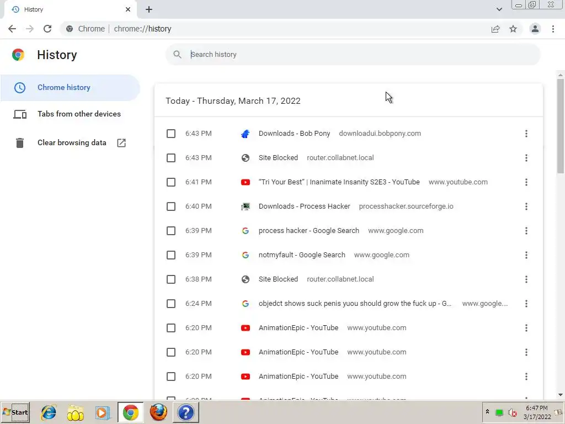565x424 pixels.
Task: Reload the history page
Action: click(x=47, y=29)
